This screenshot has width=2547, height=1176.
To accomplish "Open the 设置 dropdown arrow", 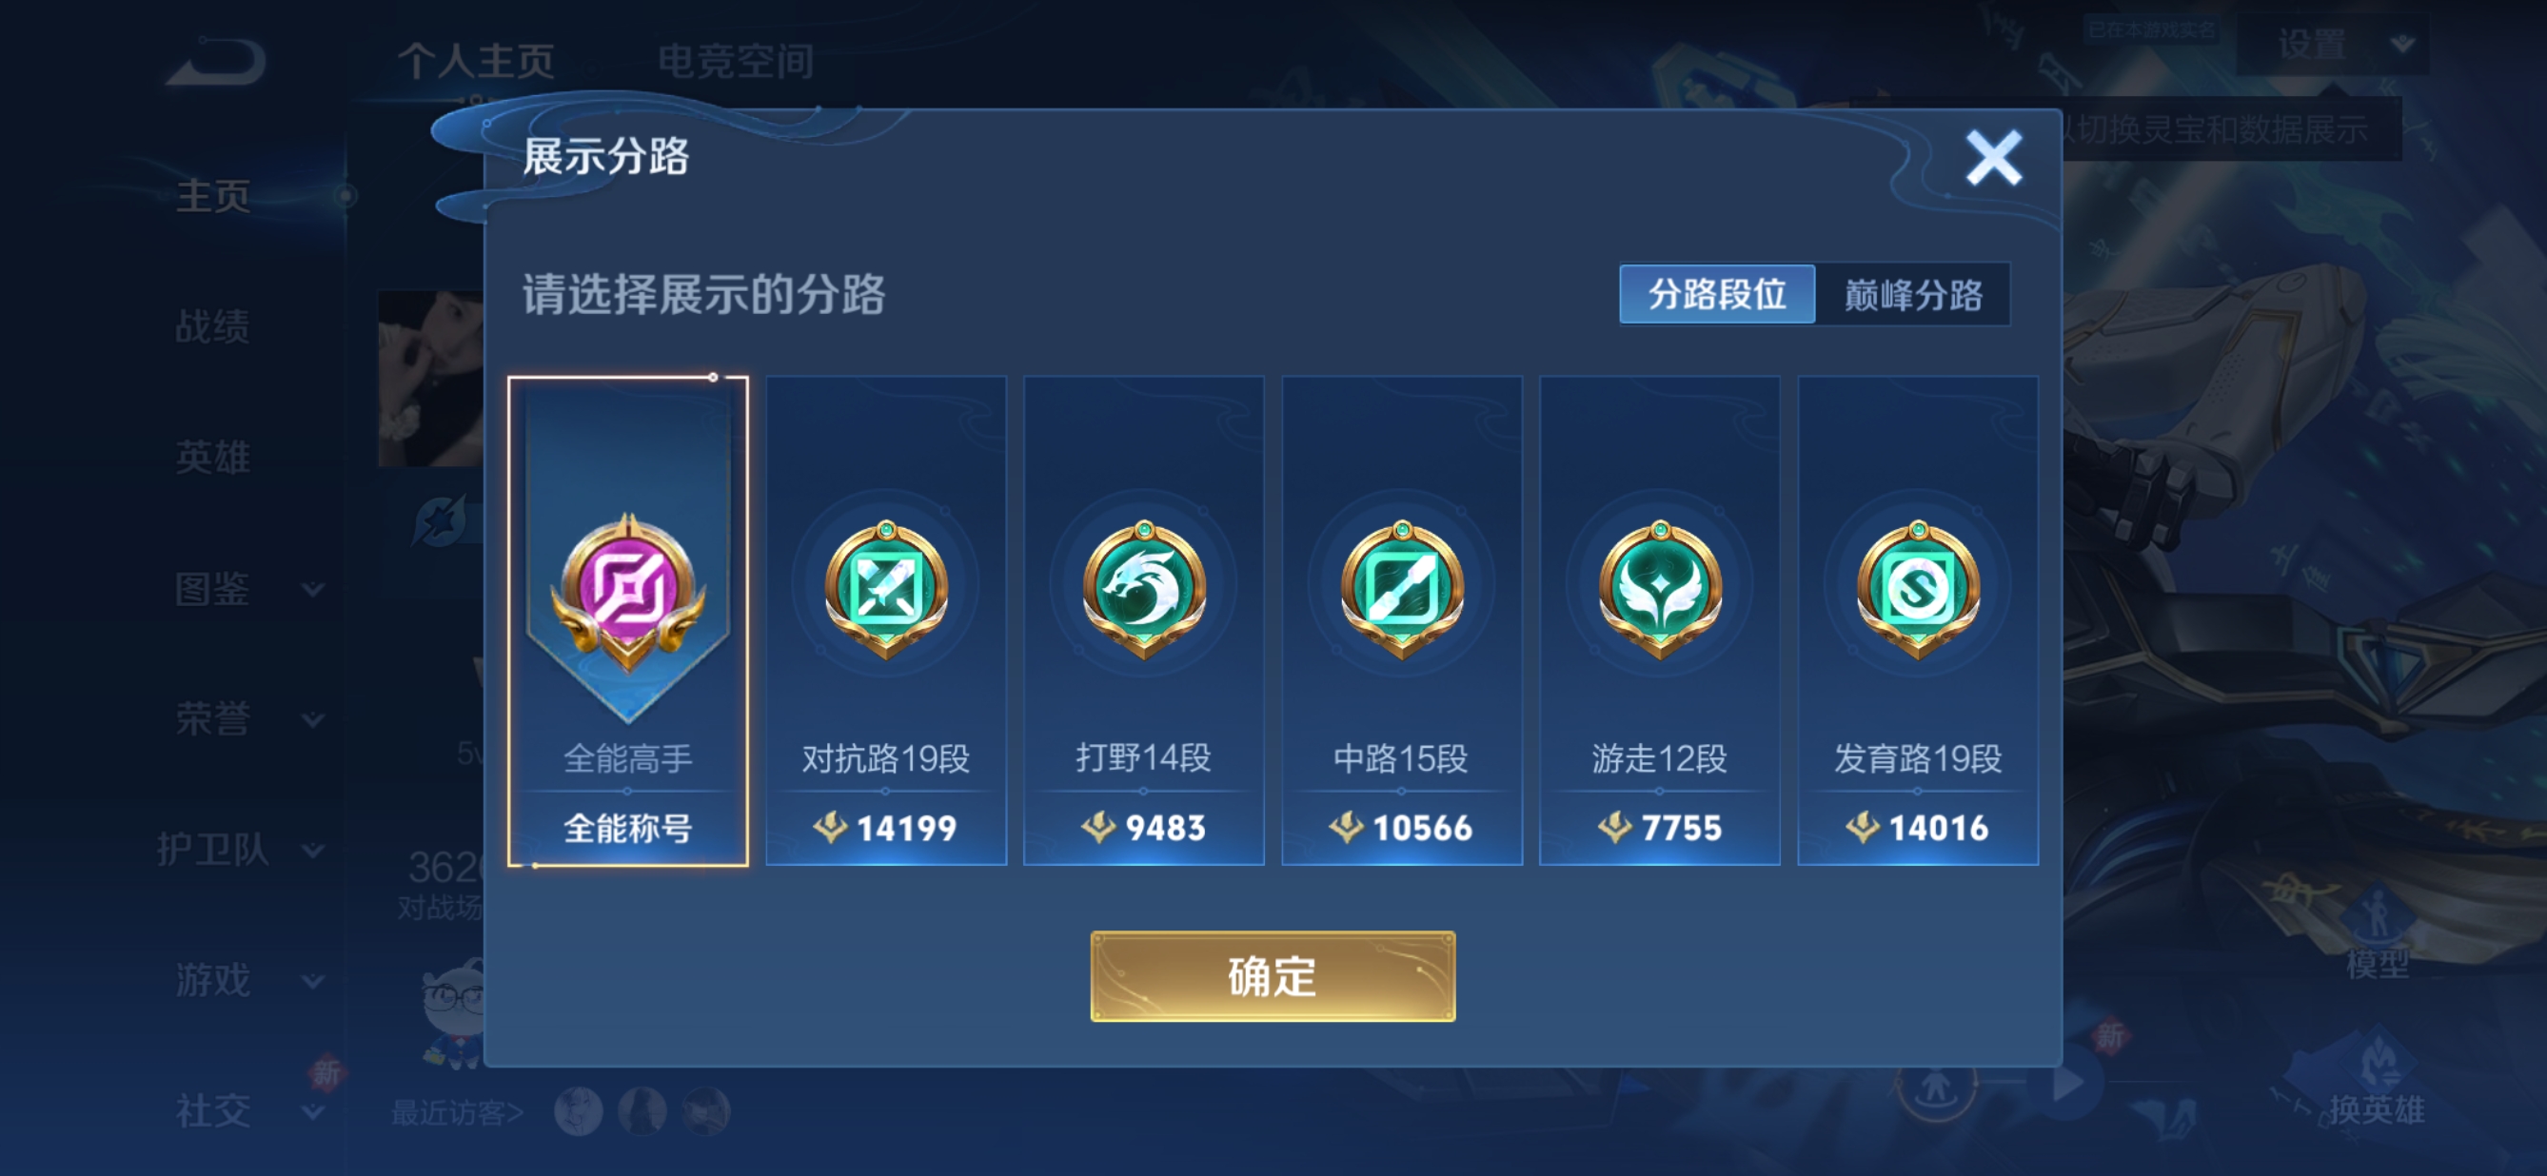I will [2402, 45].
